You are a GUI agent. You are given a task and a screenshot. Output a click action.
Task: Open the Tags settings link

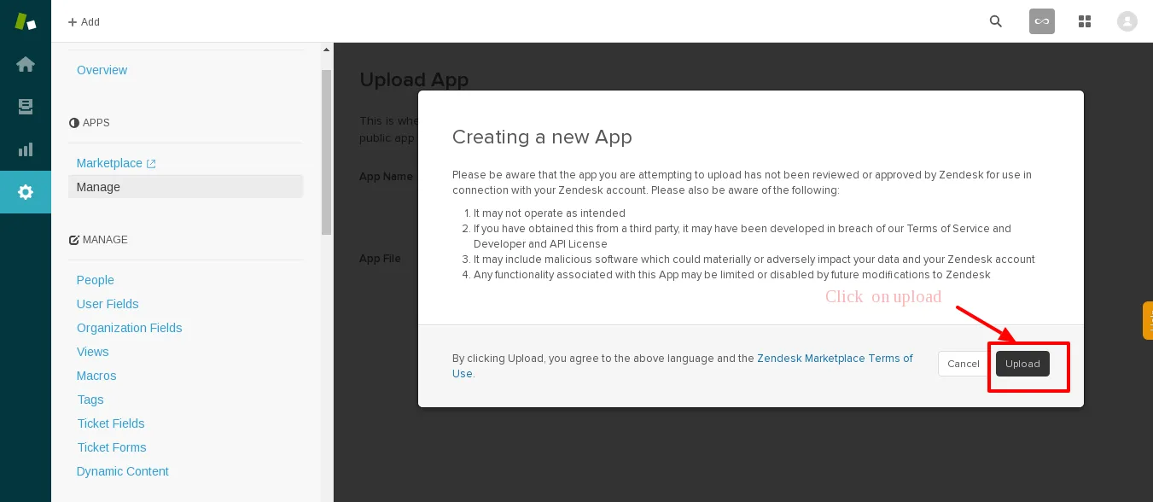click(90, 400)
